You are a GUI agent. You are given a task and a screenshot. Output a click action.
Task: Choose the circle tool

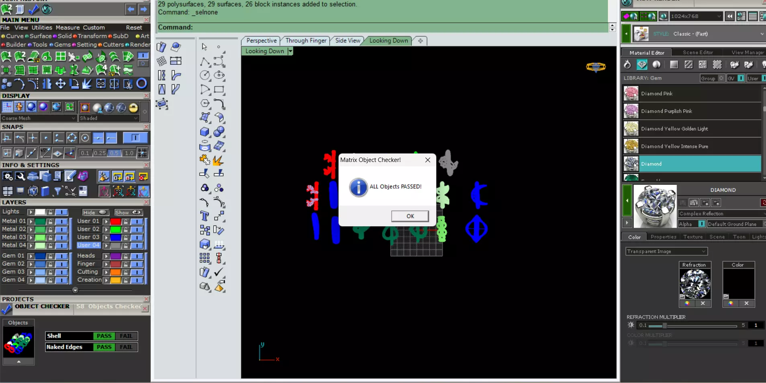(x=205, y=75)
